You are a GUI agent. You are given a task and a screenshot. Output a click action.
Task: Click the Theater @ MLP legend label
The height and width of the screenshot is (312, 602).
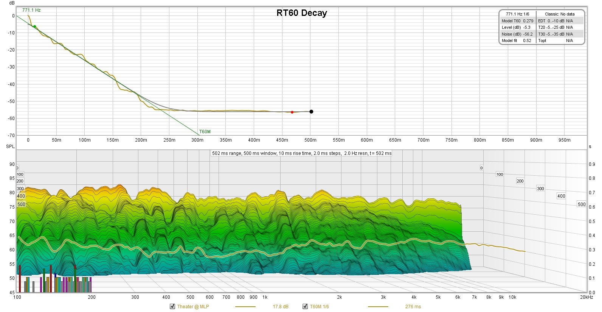193,307
